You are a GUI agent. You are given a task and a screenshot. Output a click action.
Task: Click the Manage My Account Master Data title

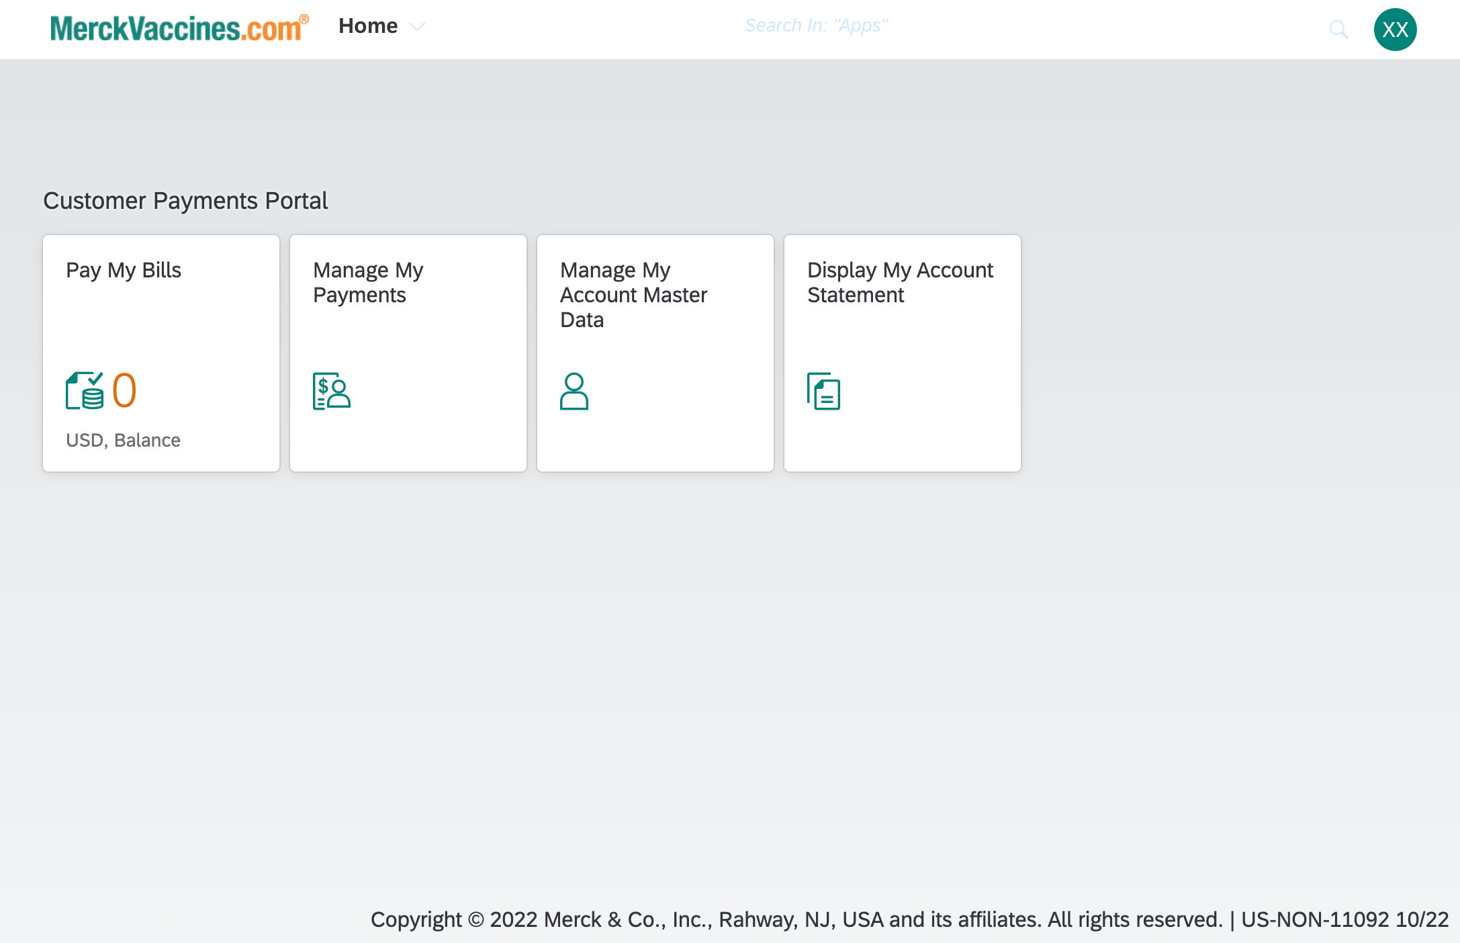click(x=633, y=295)
